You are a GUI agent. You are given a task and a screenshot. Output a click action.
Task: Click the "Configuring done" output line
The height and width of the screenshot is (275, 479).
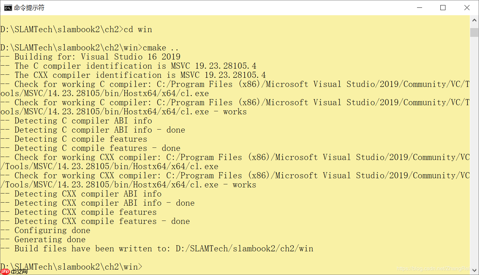tap(52, 230)
